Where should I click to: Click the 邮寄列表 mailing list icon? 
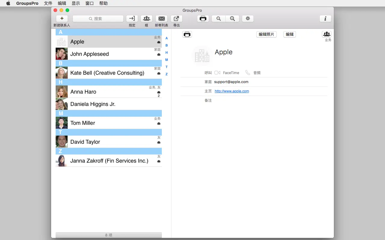tap(162, 18)
